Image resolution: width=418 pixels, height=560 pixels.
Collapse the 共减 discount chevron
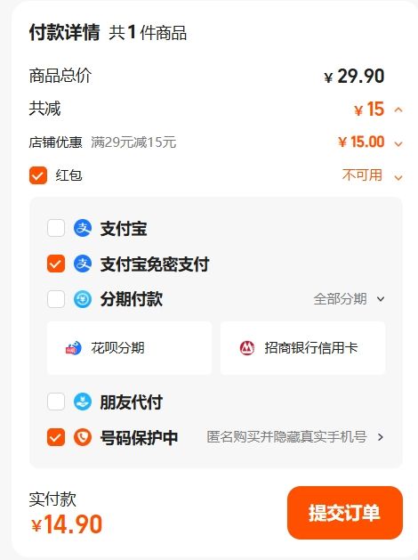[x=398, y=110]
